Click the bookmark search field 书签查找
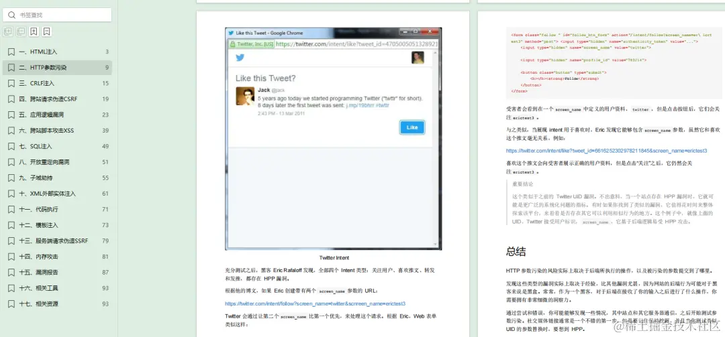The image size is (725, 337). tap(57, 15)
